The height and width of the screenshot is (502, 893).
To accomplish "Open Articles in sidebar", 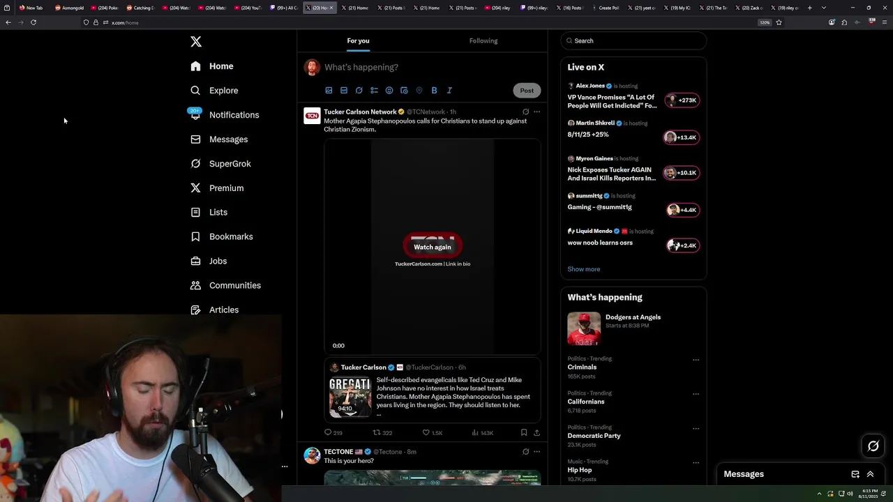I will point(214,310).
